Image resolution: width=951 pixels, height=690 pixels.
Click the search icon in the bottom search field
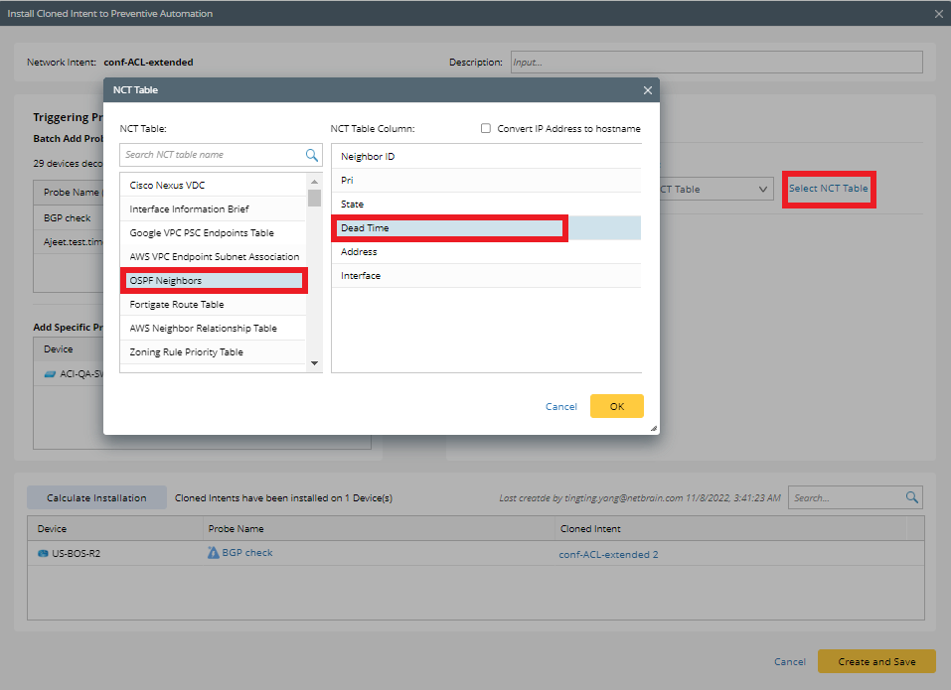913,497
